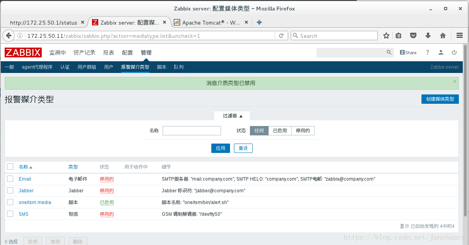Image resolution: width=469 pixels, height=245 pixels.
Task: Go to 队列 submenu
Action: (179, 67)
